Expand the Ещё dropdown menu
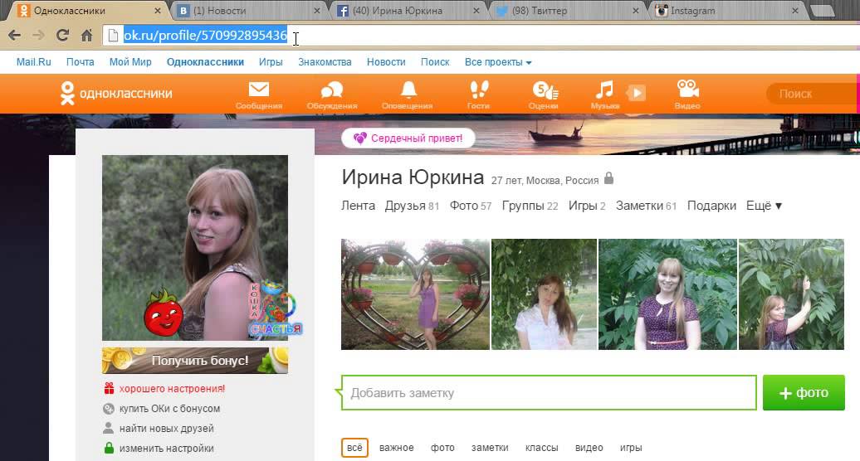Screen dimensions: 860x461 coord(764,206)
